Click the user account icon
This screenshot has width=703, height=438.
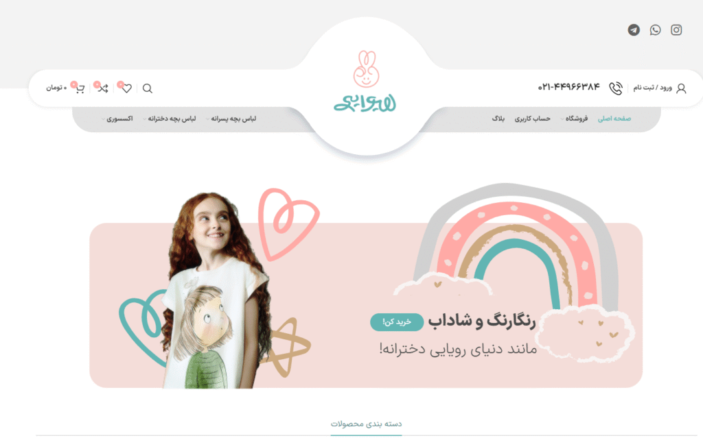(681, 88)
